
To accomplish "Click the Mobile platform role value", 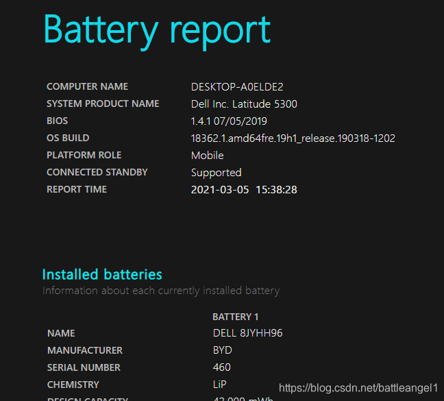I will 208,156.
